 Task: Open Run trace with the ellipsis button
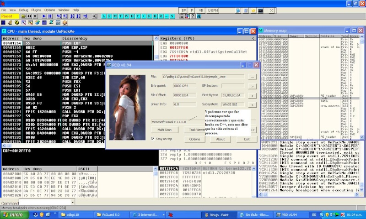[x=167, y=16]
